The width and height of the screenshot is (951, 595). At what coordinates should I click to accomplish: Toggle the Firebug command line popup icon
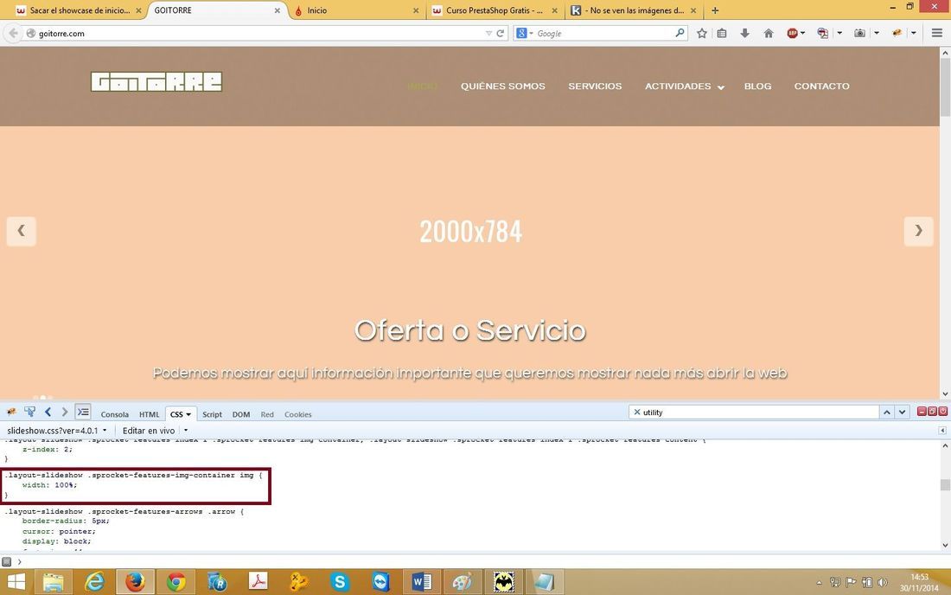(x=83, y=412)
